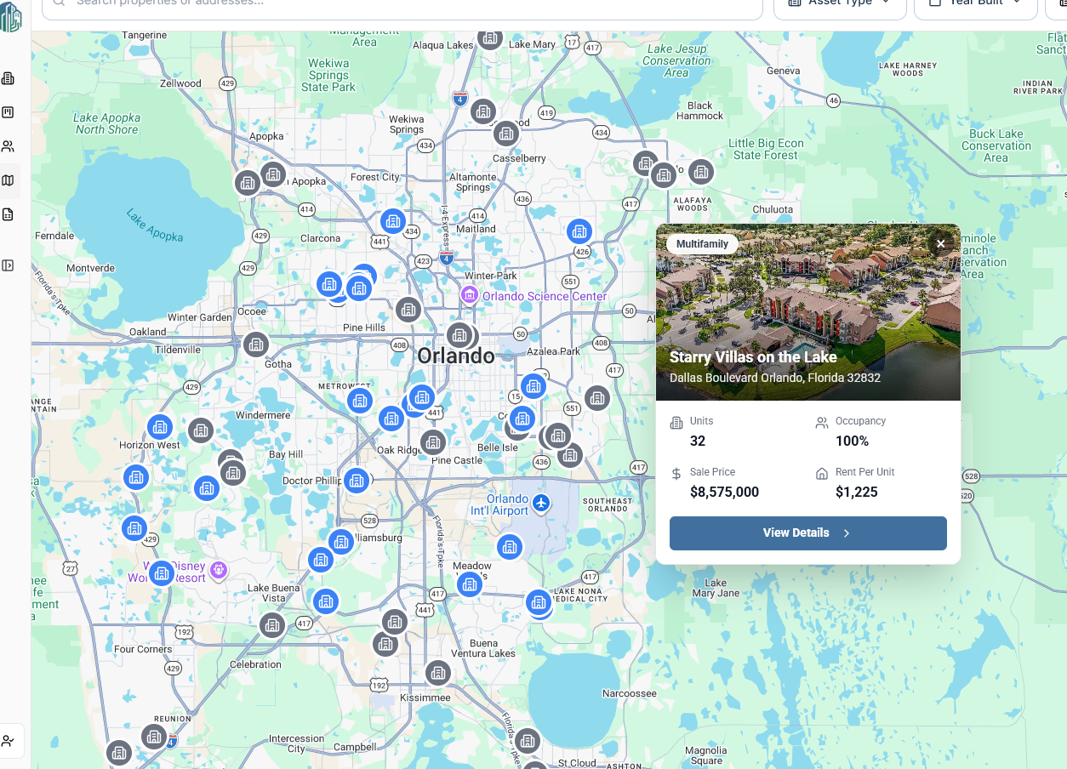Click the Orlando Int'l Airport plane marker
The width and height of the screenshot is (1067, 769).
click(x=540, y=503)
